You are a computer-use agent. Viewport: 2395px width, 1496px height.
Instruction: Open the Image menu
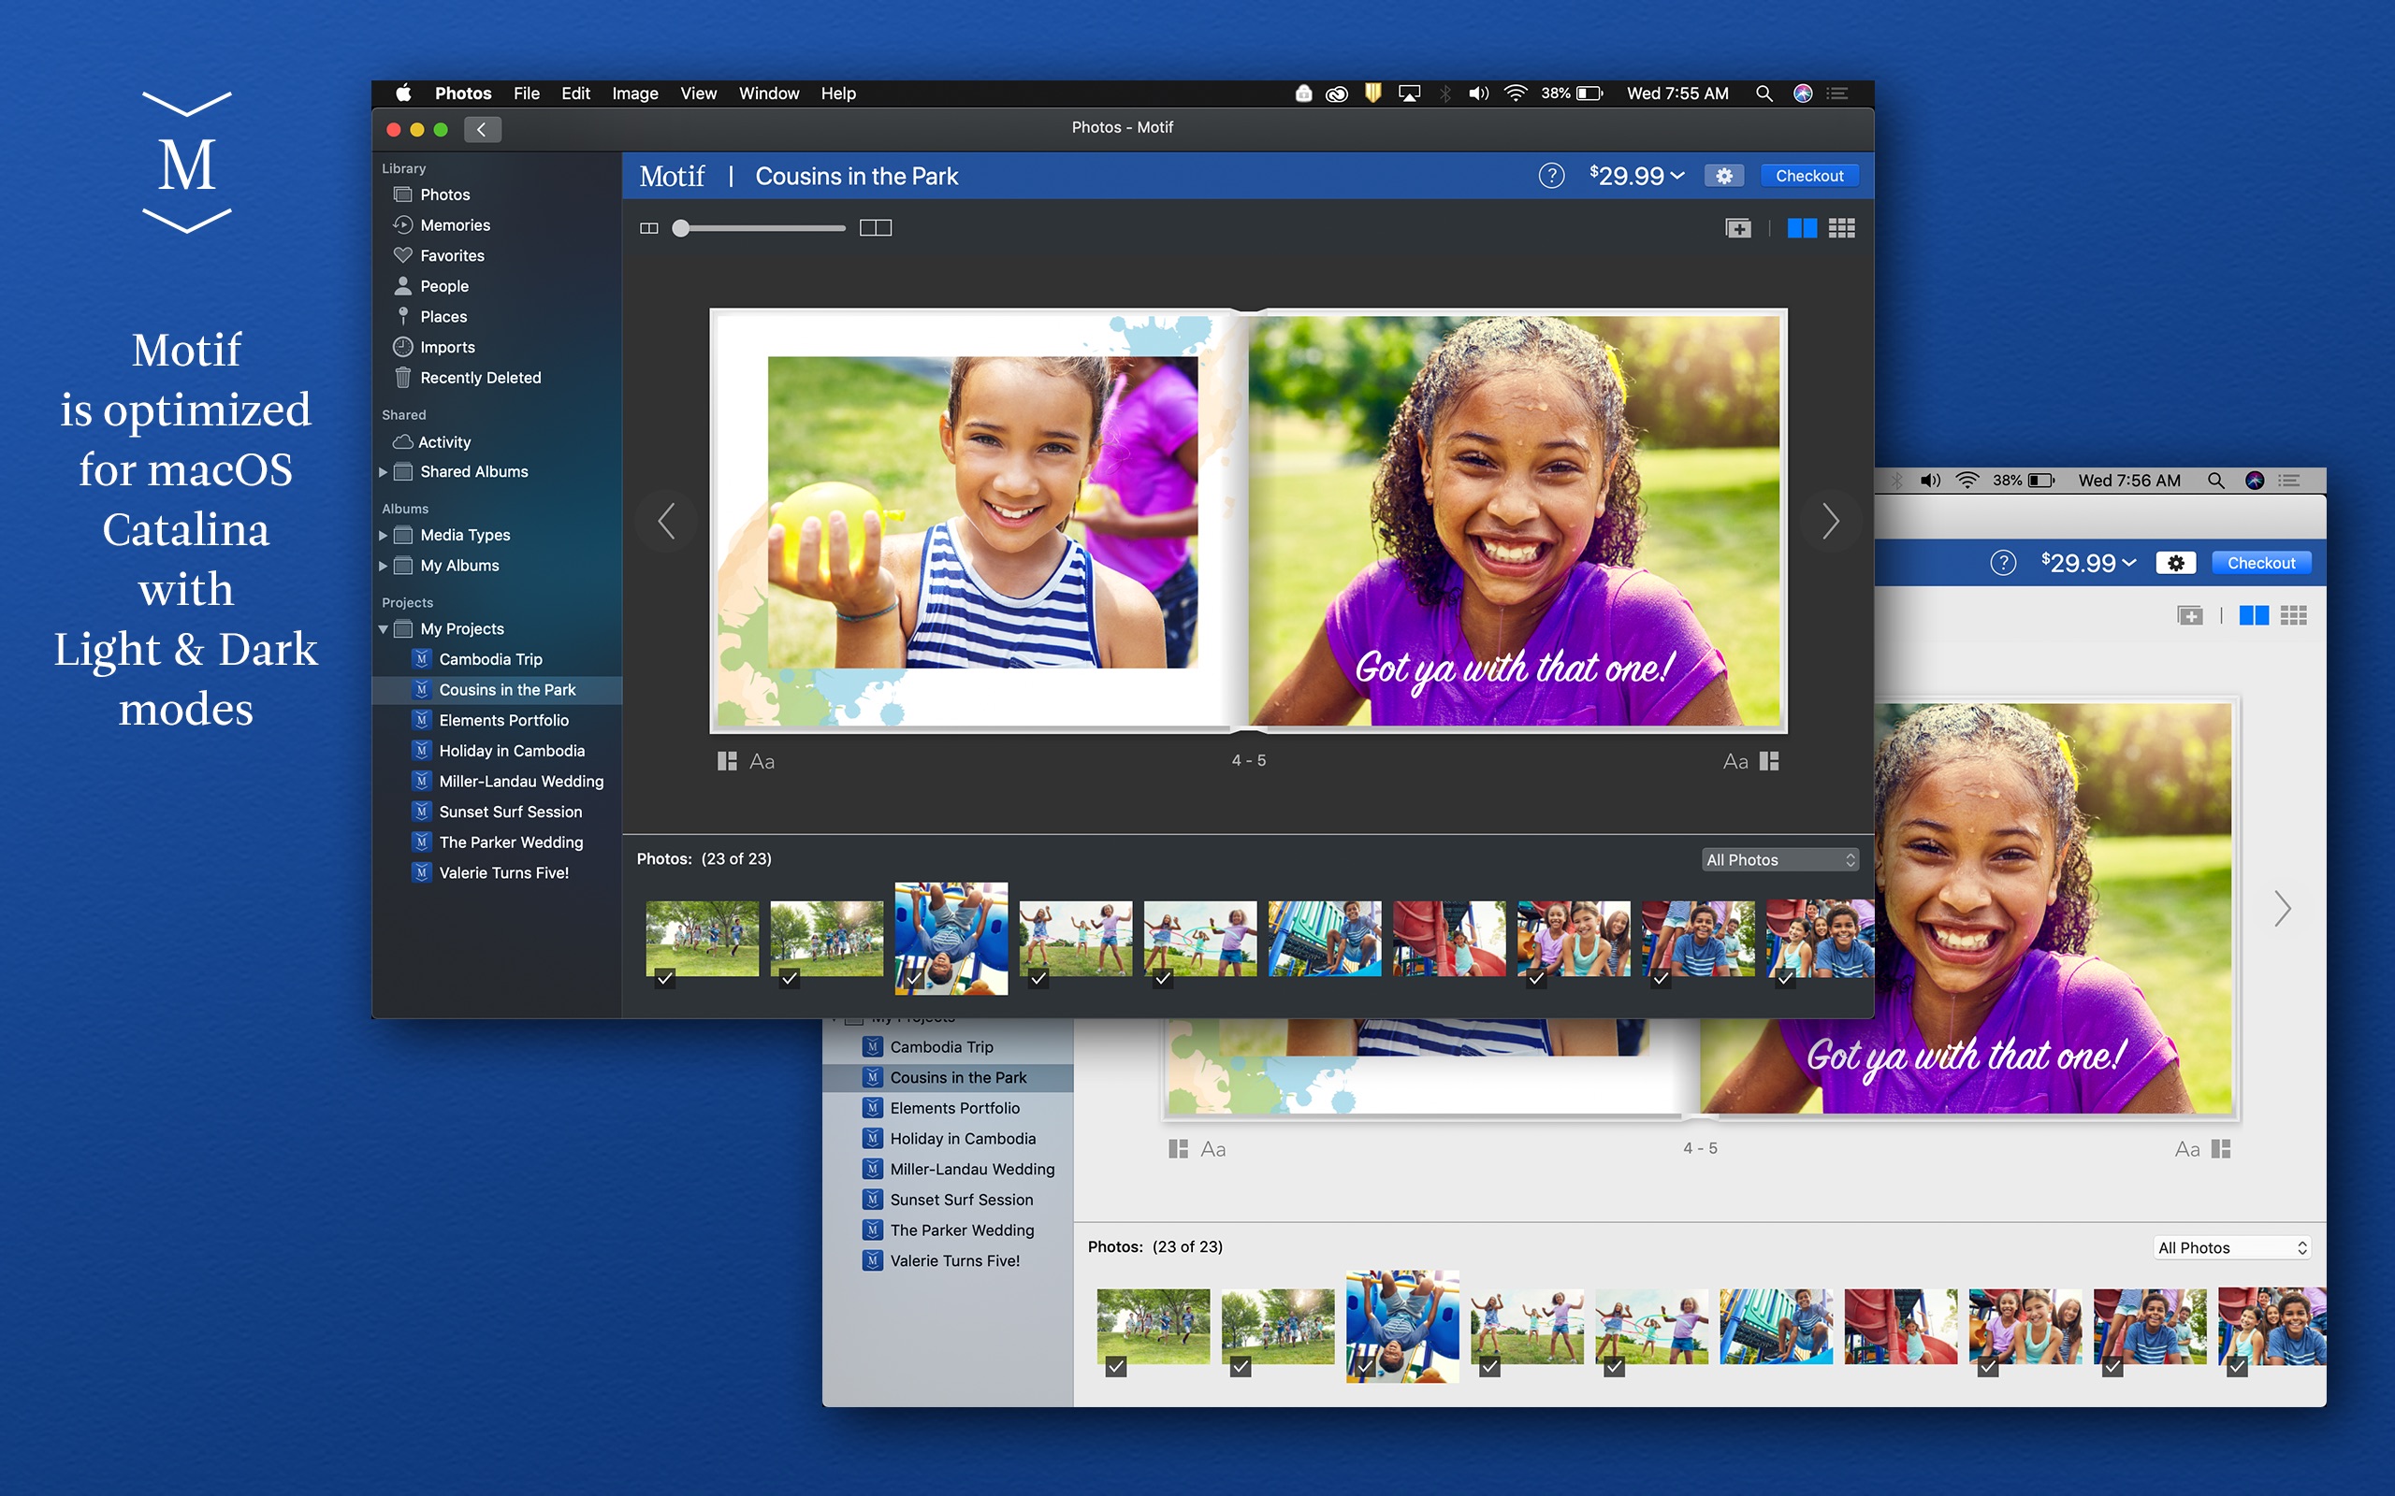tap(634, 93)
